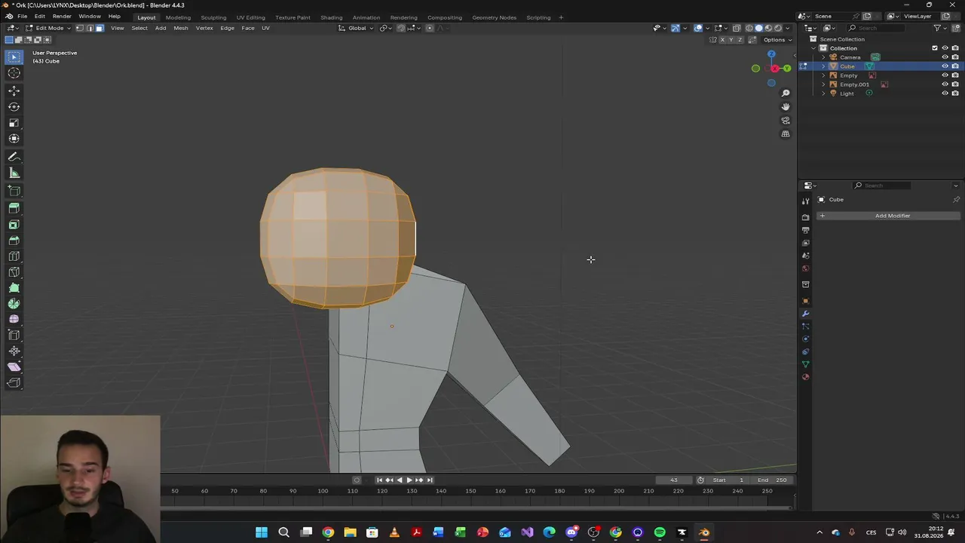The height and width of the screenshot is (543, 965).
Task: Select the Loop Cut tool
Action: point(14,256)
